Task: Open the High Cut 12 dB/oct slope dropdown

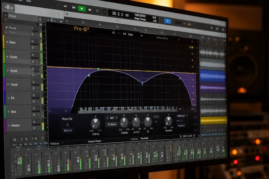Action: 181,126
